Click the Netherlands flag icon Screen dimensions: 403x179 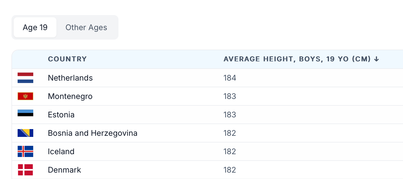point(25,78)
